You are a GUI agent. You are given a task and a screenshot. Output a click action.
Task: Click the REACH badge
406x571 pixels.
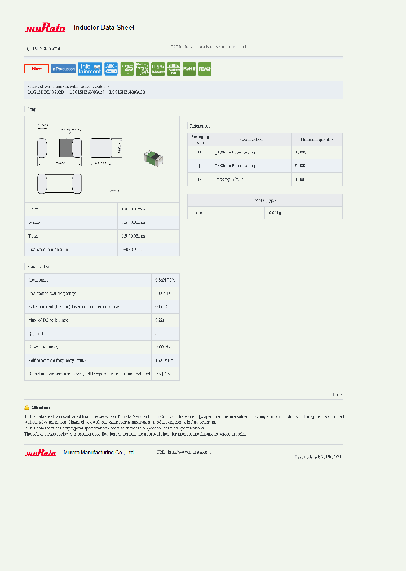pyautogui.click(x=205, y=68)
